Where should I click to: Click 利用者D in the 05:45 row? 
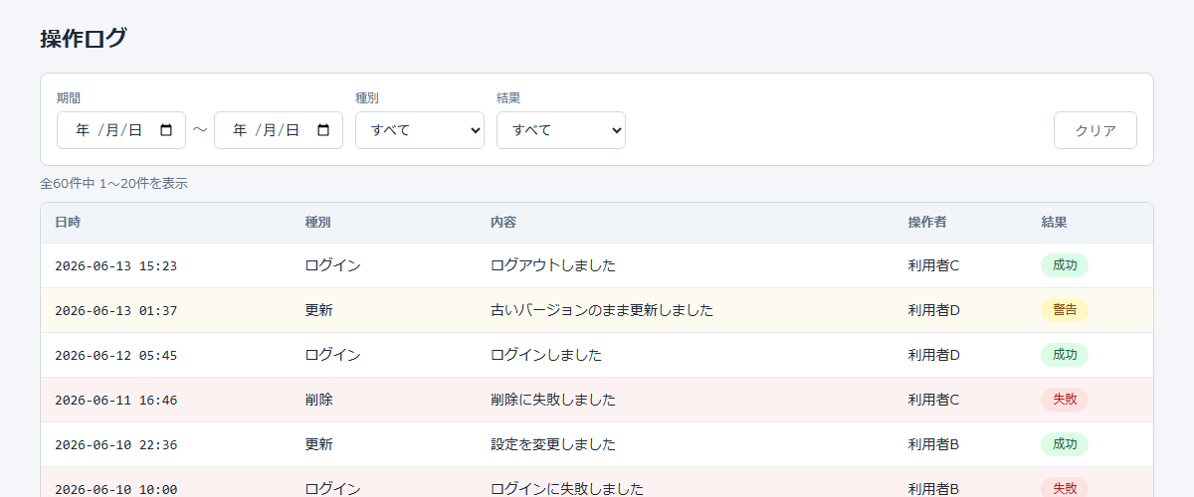pos(934,355)
